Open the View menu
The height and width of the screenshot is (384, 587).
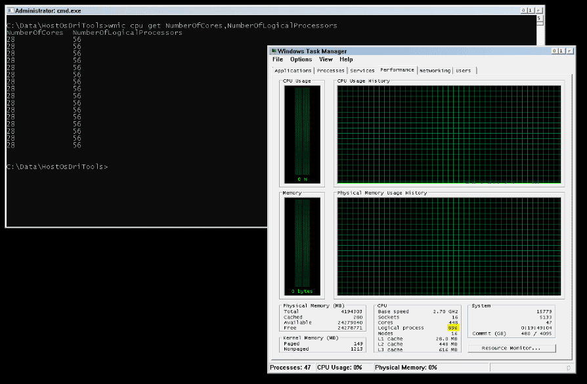pyautogui.click(x=326, y=60)
